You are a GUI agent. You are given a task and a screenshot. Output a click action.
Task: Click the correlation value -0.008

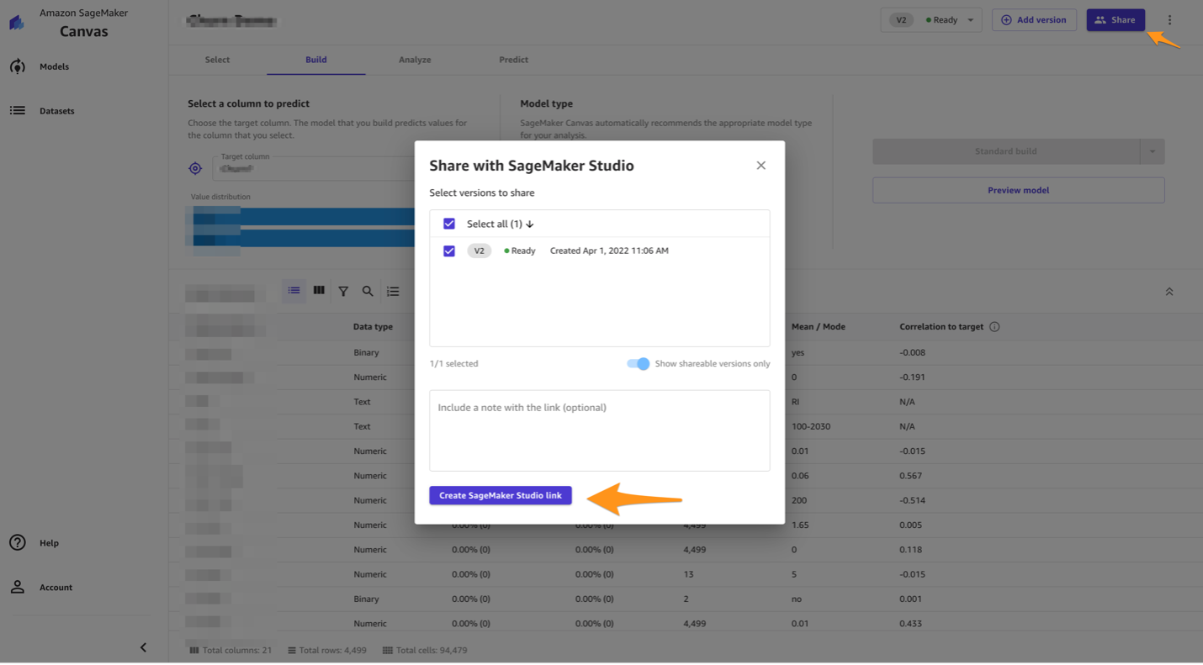click(x=912, y=353)
